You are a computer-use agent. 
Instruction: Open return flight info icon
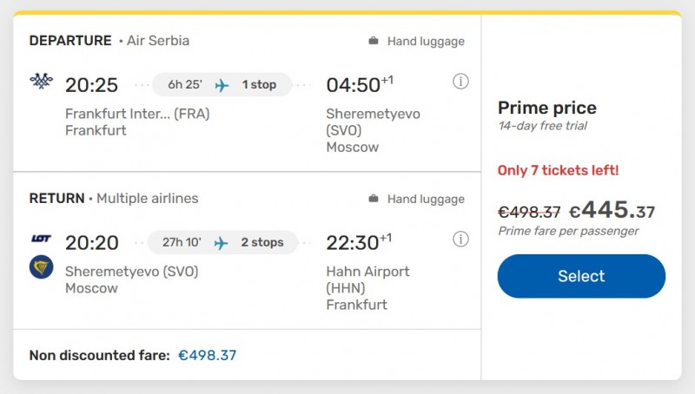460,240
